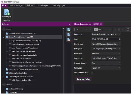
Task: Click the print icon in report toolbar
Action: coord(123,29)
